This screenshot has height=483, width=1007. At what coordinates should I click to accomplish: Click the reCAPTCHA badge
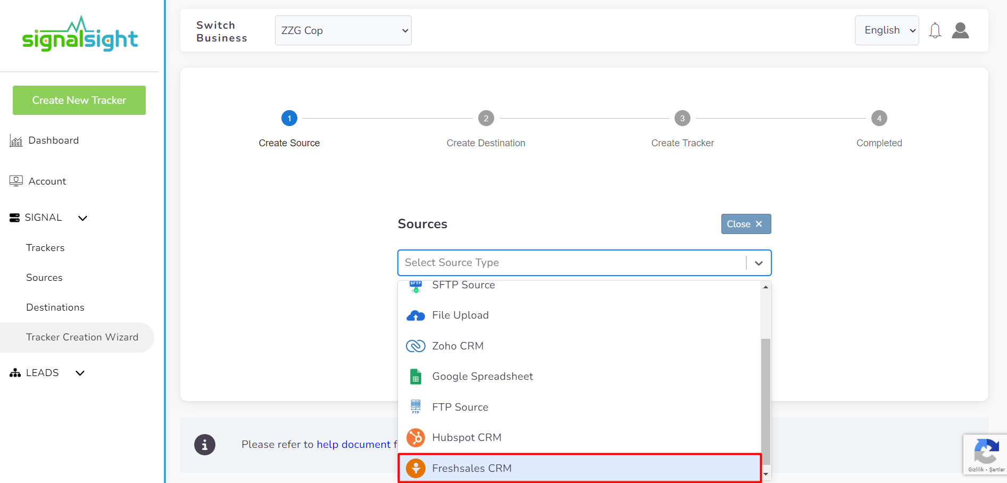pyautogui.click(x=985, y=454)
